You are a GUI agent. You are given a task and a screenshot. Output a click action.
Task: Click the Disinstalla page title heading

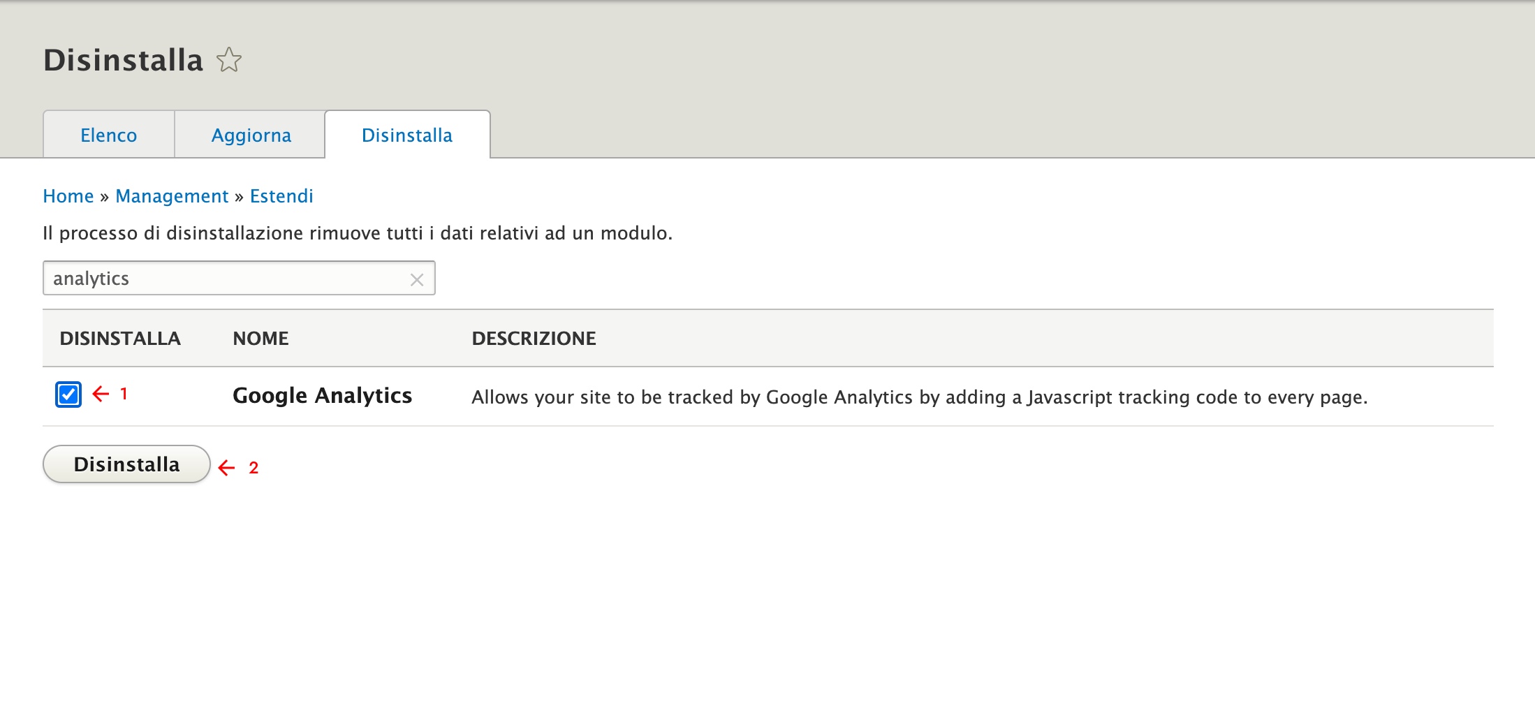(124, 60)
